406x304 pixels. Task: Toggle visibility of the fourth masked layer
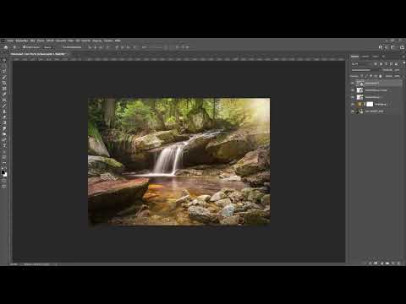click(x=353, y=104)
